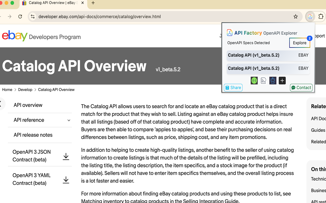Select the Redoc document viewer icon
Viewport: 326px width, 203px height.
pos(264,81)
